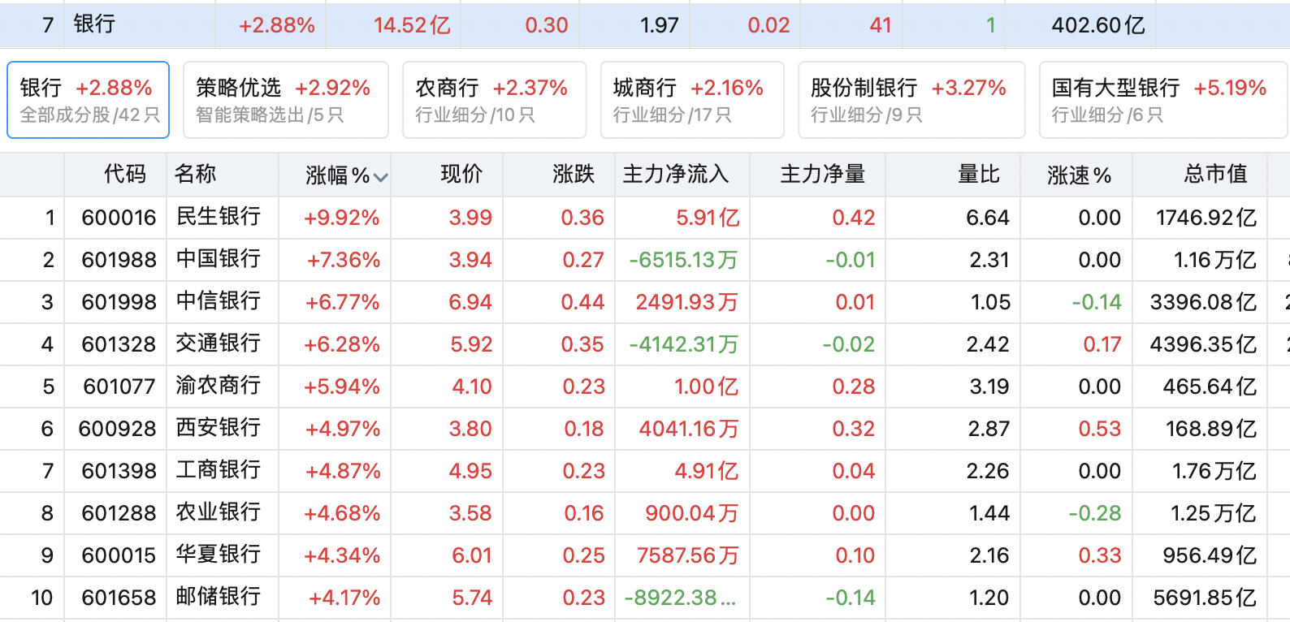Select stock code 601998

pos(119,302)
